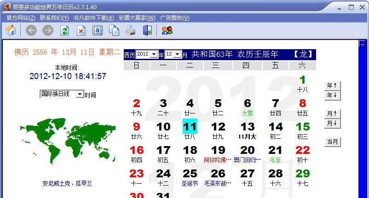Viewport: 369px width, 198px height.
Task: Open the 联系我们 menu
Action: point(54,18)
